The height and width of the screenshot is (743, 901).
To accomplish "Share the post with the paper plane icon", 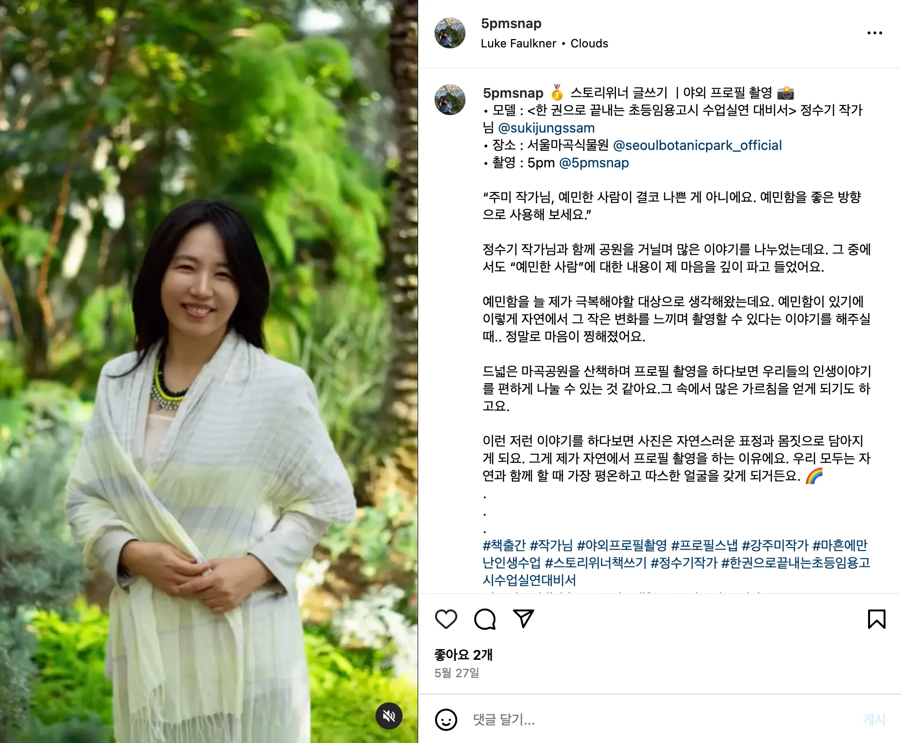I will coord(523,619).
